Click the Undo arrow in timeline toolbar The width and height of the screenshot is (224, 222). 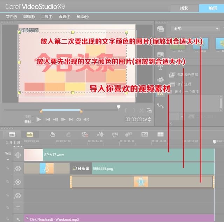coord(52,134)
